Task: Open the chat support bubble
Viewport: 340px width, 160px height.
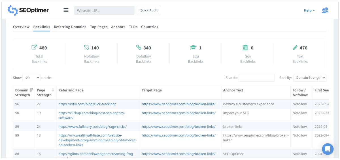Action: 328,149
